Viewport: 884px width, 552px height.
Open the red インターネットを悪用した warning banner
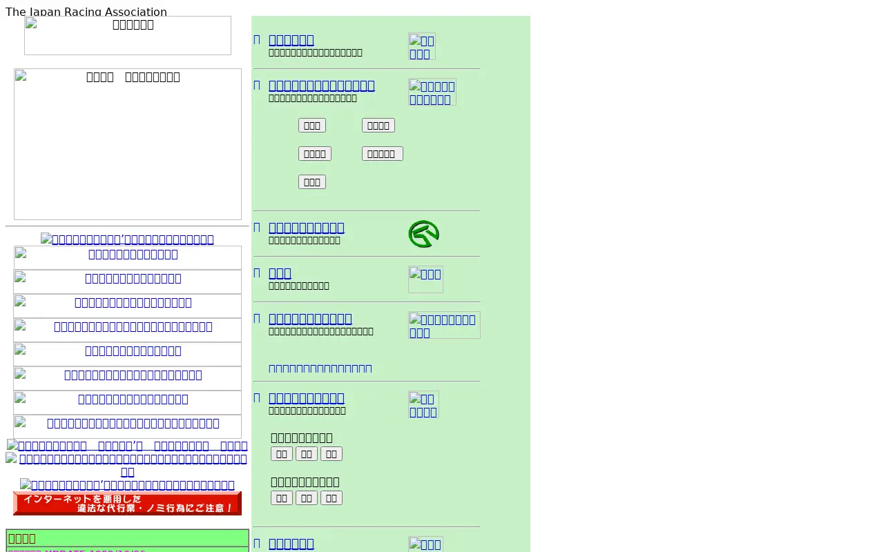tap(128, 503)
